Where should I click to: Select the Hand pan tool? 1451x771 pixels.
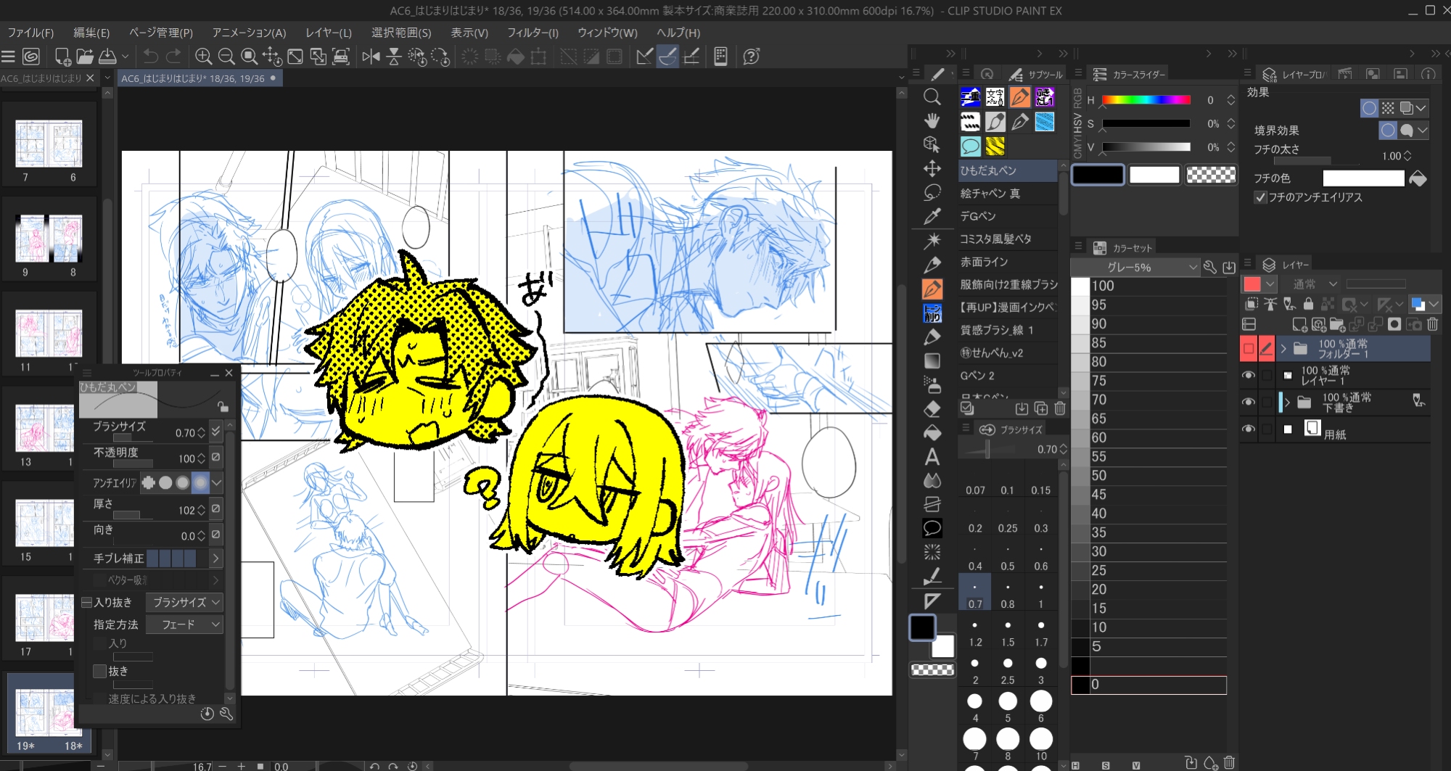click(x=932, y=121)
